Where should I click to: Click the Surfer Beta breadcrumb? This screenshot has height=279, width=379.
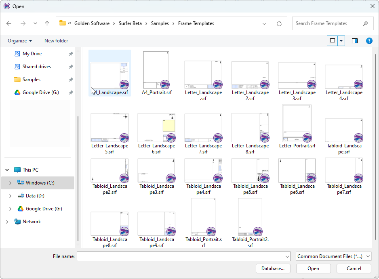coord(130,23)
